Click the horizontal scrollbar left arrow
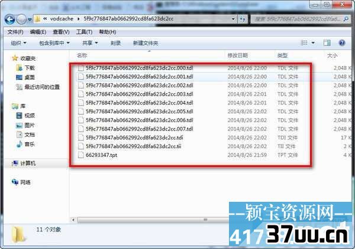This screenshot has height=249, width=355. (73, 219)
